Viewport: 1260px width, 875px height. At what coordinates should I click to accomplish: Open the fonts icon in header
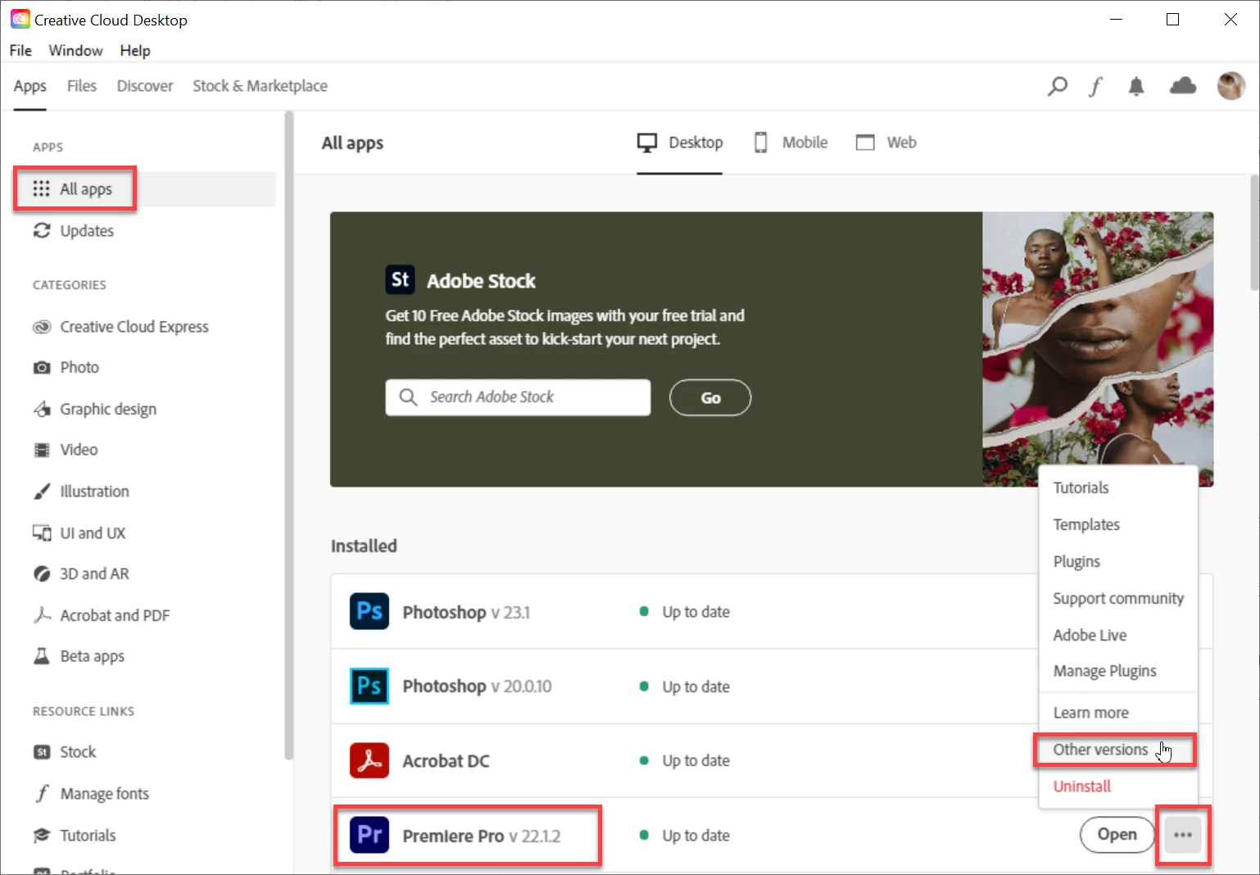click(x=1095, y=86)
